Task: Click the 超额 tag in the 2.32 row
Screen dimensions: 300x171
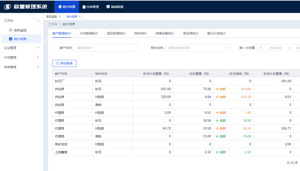Action: tap(221, 152)
